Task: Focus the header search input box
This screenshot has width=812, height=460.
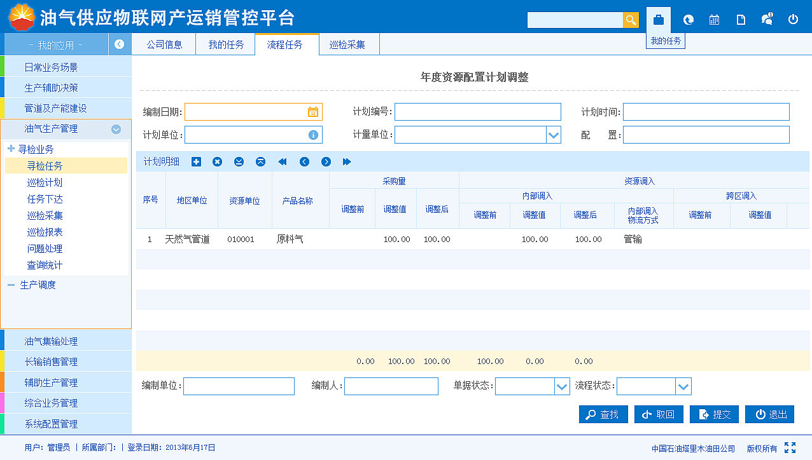Action: pos(575,20)
